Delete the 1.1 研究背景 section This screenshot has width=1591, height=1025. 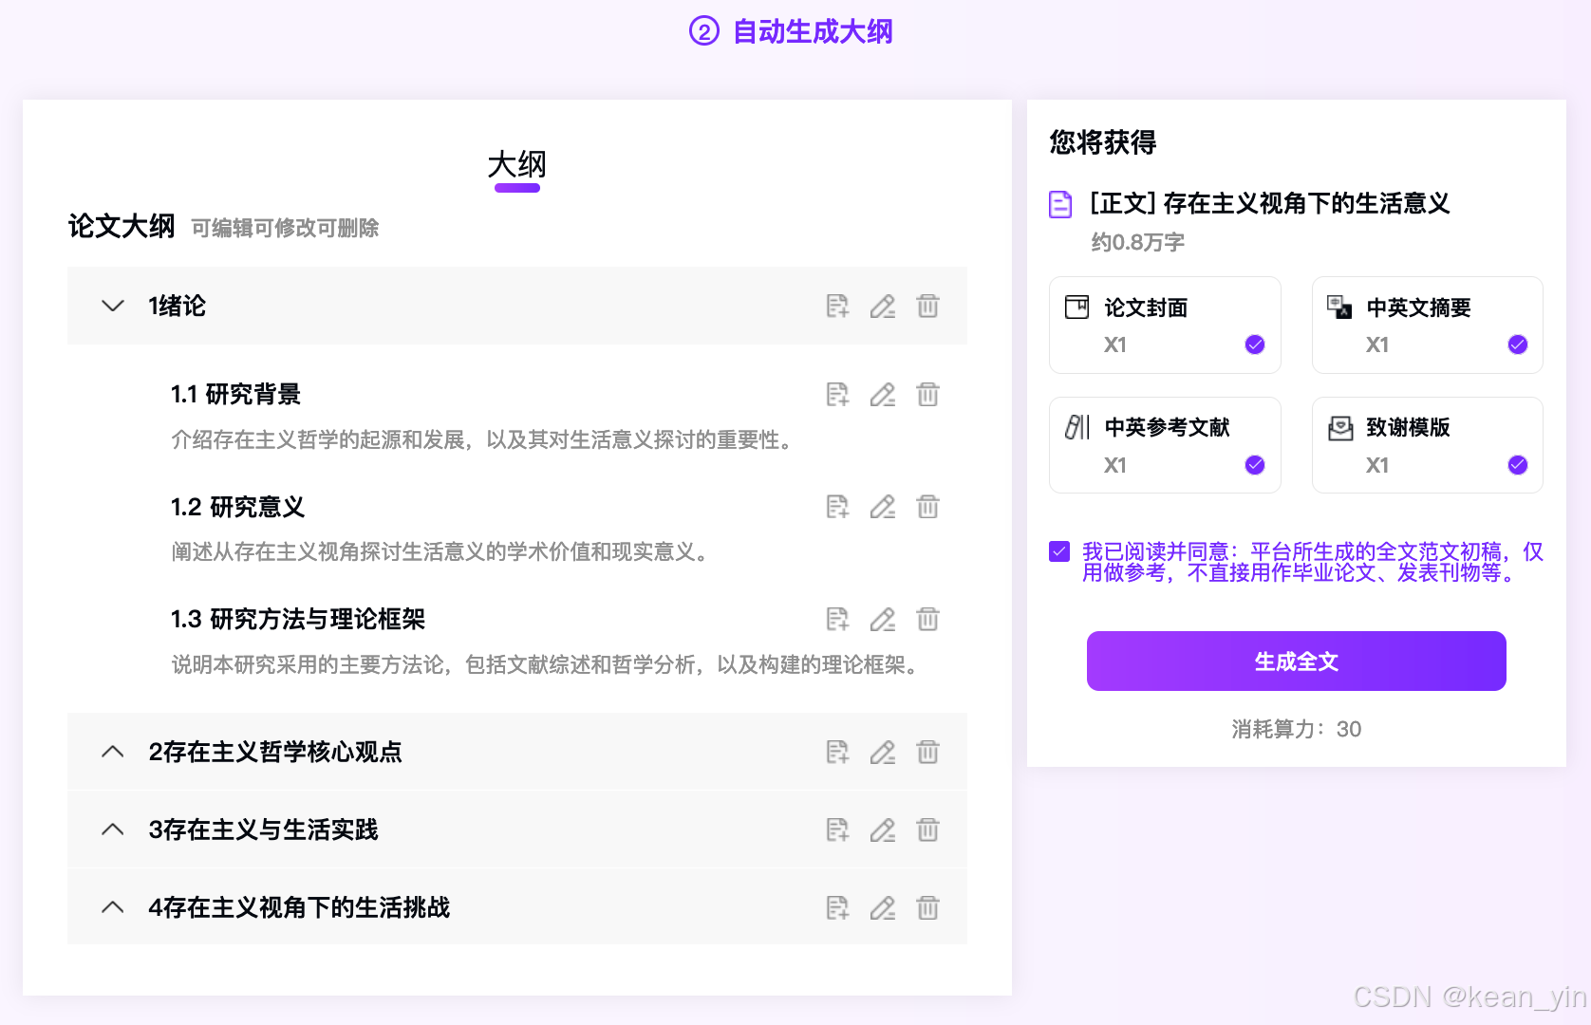point(927,395)
